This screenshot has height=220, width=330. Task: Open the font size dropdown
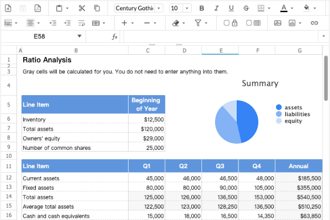187,9
